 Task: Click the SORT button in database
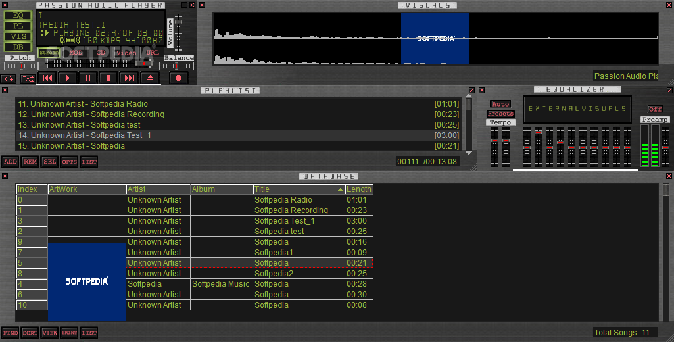point(30,333)
